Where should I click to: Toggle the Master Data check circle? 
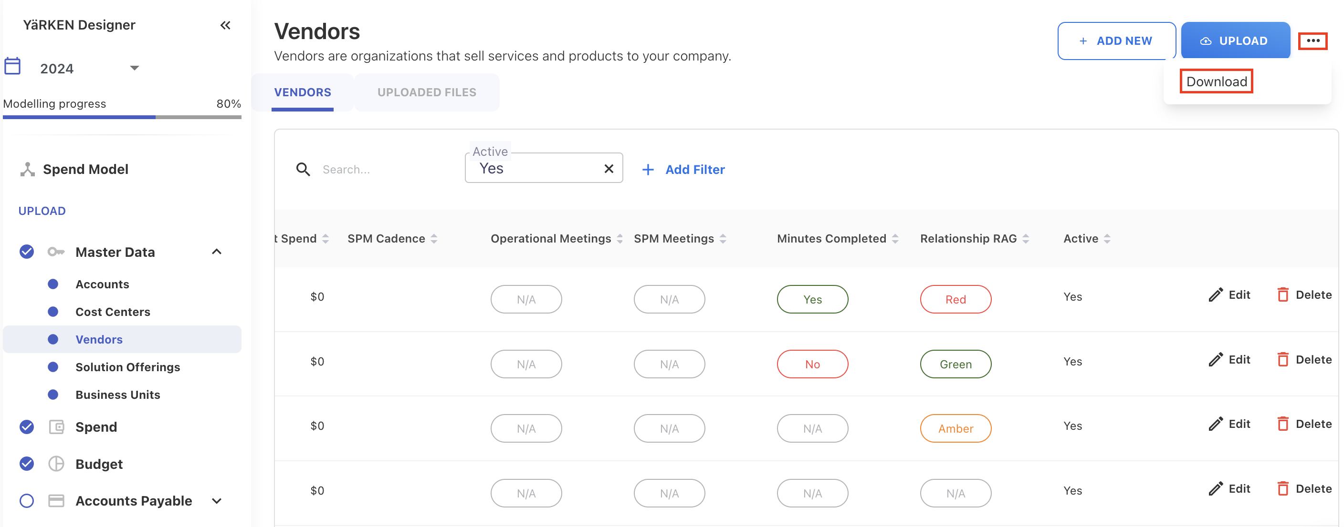tap(27, 252)
